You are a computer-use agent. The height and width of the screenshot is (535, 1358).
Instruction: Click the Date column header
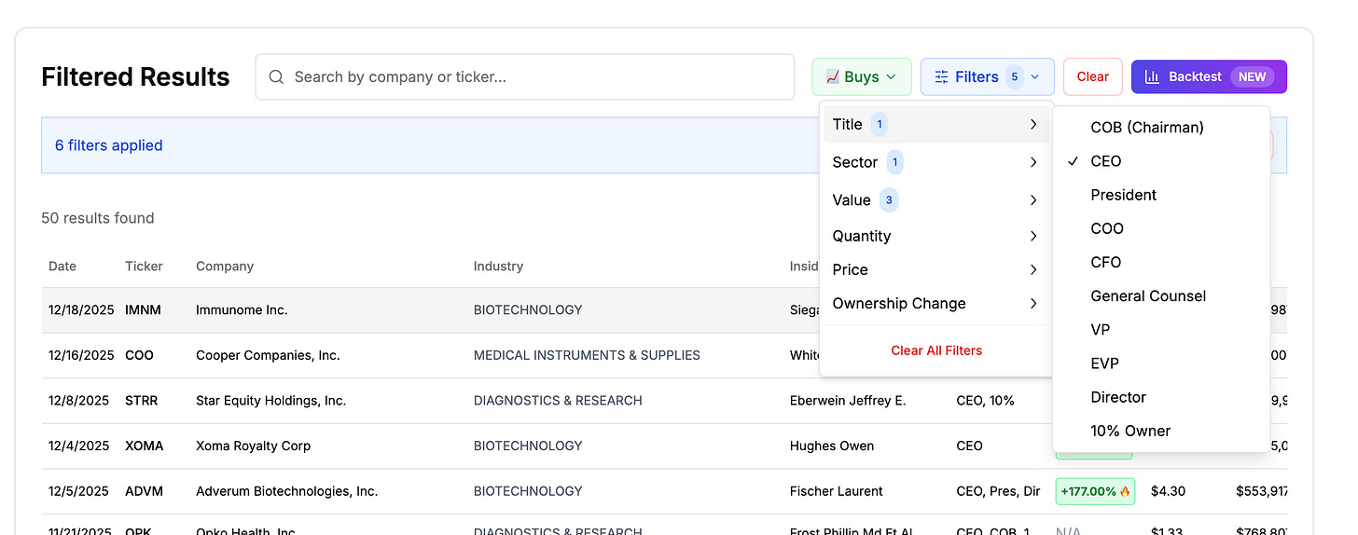tap(62, 266)
